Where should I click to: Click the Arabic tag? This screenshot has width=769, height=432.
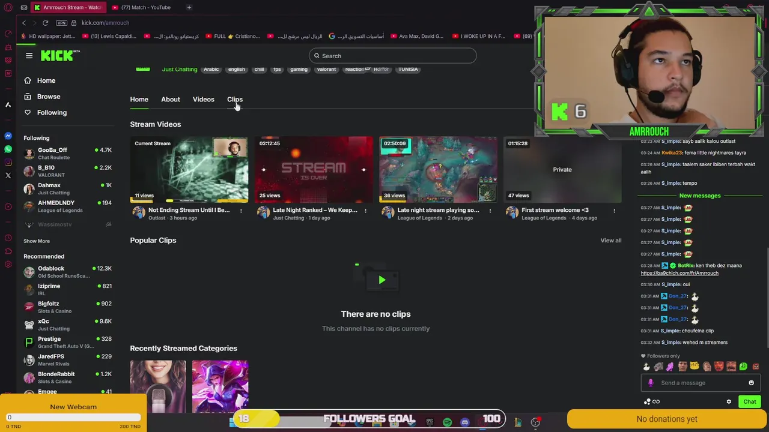(211, 69)
